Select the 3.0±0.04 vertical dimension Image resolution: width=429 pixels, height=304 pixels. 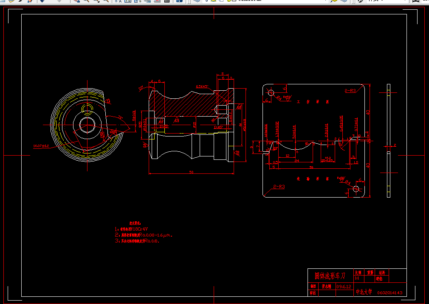[x=294, y=132]
